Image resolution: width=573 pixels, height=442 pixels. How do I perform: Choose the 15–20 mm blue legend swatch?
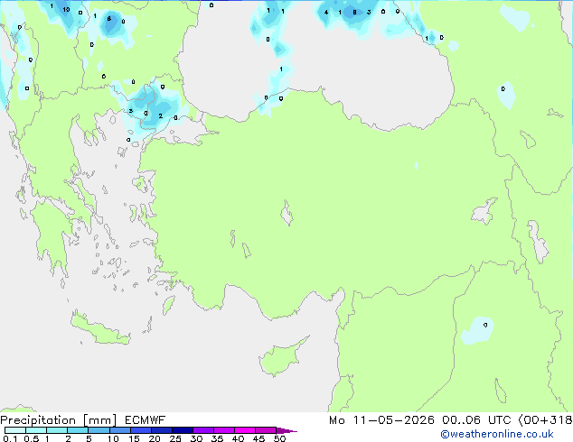click(x=140, y=430)
